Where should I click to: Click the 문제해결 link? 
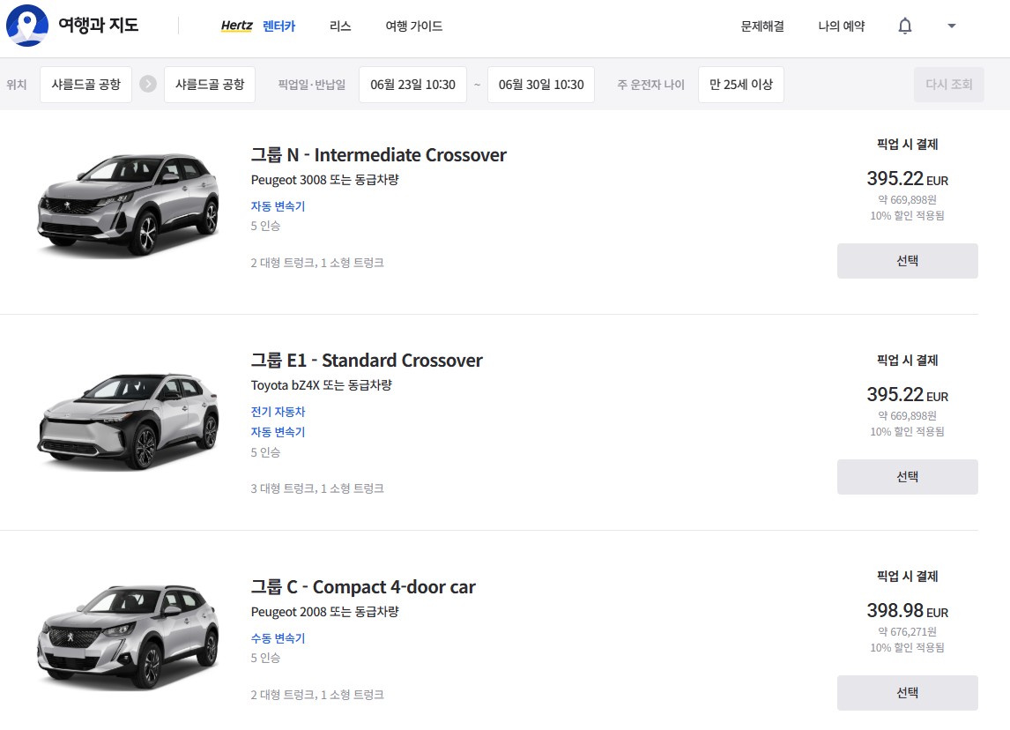coord(762,26)
